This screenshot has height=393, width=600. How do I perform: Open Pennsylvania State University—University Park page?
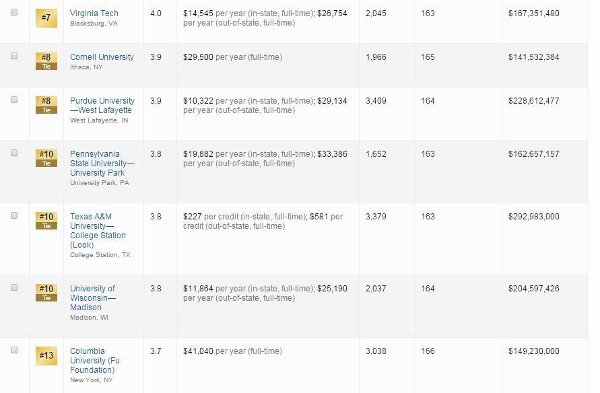tap(102, 164)
